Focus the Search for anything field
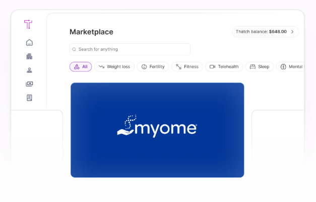Image resolution: width=316 pixels, height=202 pixels. [x=130, y=49]
